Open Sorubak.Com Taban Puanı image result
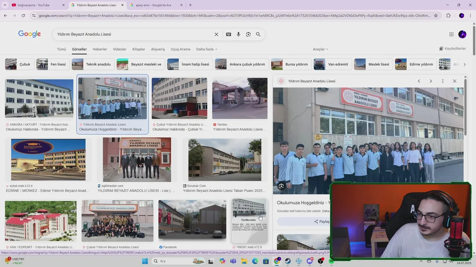The width and height of the screenshot is (476, 267). [x=225, y=160]
